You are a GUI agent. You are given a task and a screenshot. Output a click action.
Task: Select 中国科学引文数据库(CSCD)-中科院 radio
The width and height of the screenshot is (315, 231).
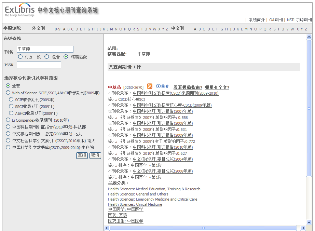pyautogui.click(x=8, y=147)
